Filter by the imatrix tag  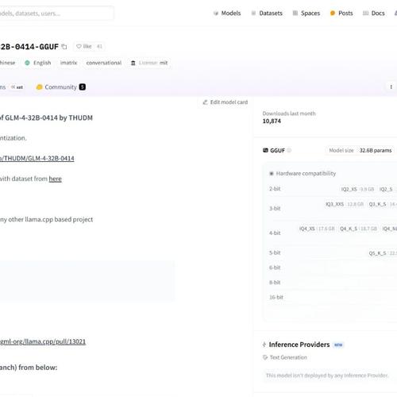click(x=68, y=63)
